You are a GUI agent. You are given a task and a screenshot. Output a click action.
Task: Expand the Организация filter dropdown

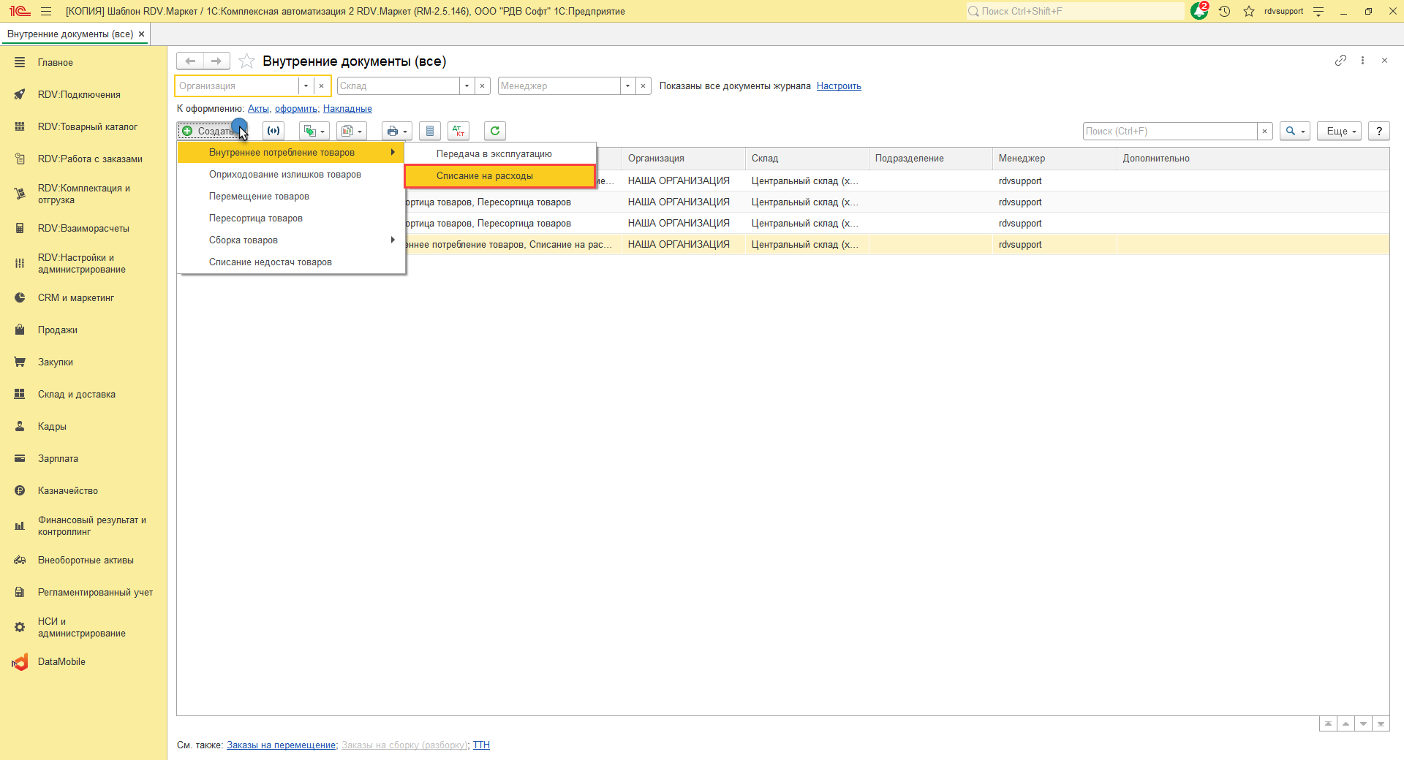(x=306, y=86)
